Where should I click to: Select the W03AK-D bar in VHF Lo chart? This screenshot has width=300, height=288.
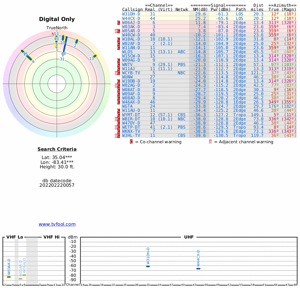coord(9,277)
